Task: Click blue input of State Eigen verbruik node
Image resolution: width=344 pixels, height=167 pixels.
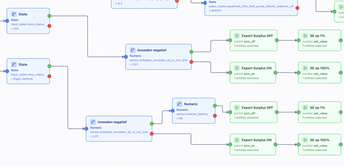Action: tap(7, 71)
